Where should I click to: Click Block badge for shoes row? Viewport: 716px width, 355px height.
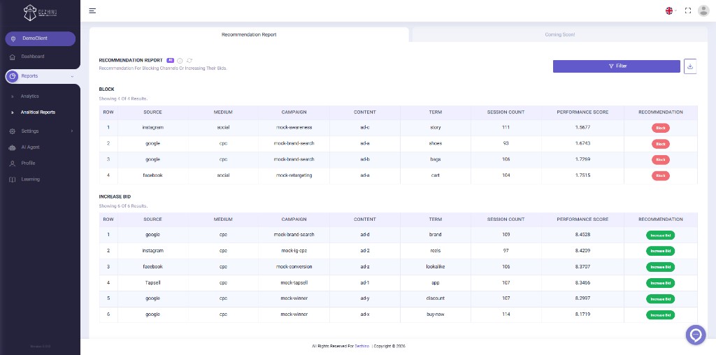[660, 144]
